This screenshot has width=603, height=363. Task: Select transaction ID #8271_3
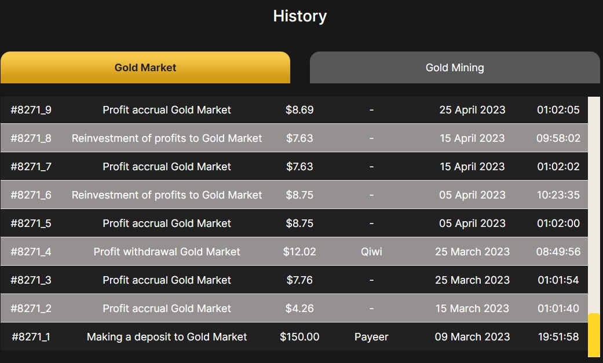(31, 280)
